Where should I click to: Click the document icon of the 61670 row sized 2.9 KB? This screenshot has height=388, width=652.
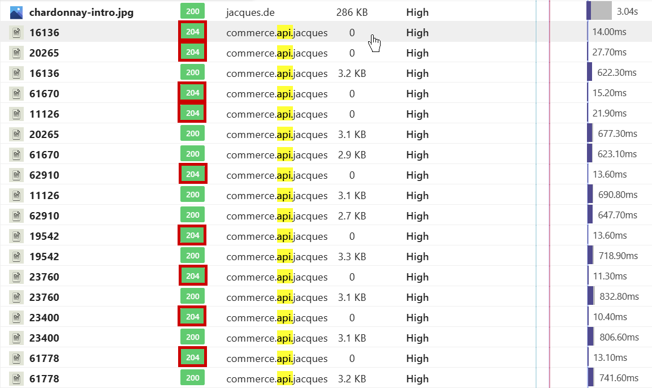[16, 155]
